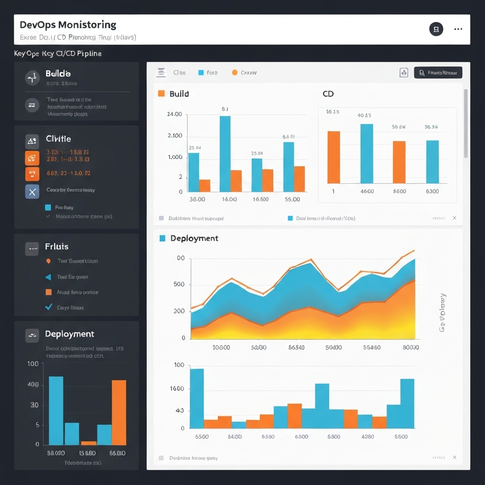
Task: Select the CD panel heading
Action: coord(328,94)
